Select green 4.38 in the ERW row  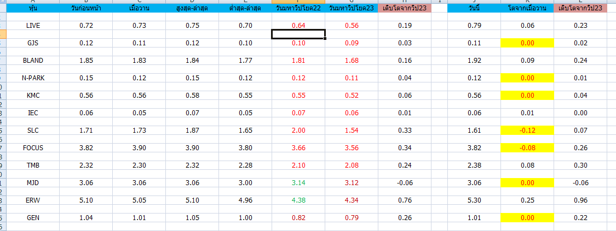point(298,200)
